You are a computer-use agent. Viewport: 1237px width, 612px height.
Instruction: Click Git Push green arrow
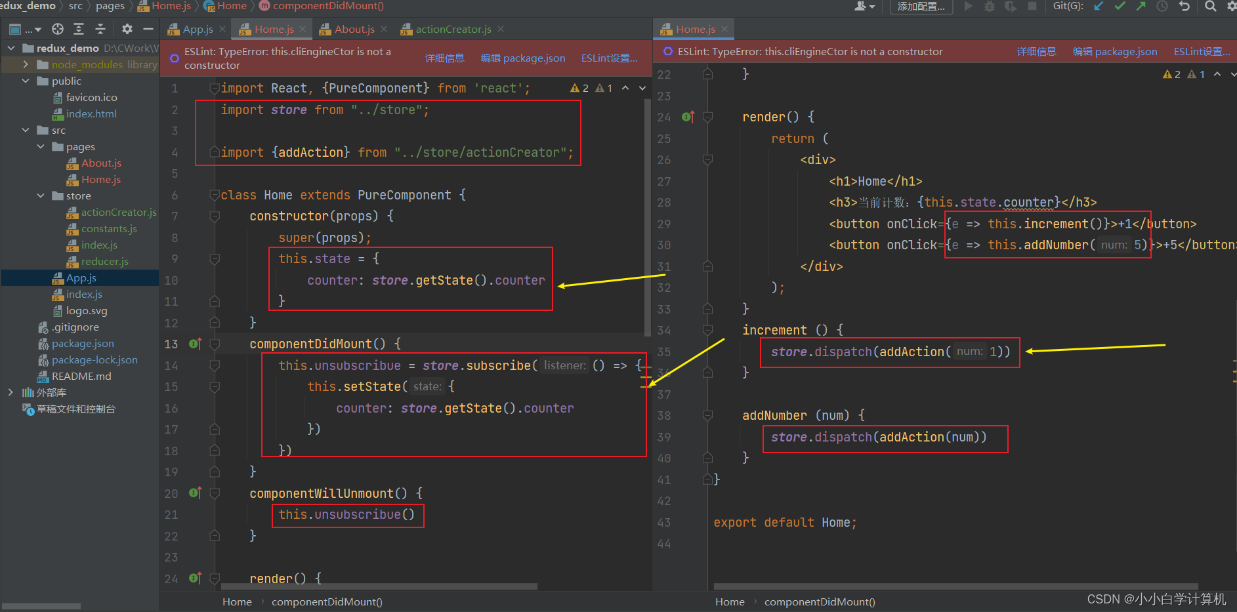coord(1141,6)
